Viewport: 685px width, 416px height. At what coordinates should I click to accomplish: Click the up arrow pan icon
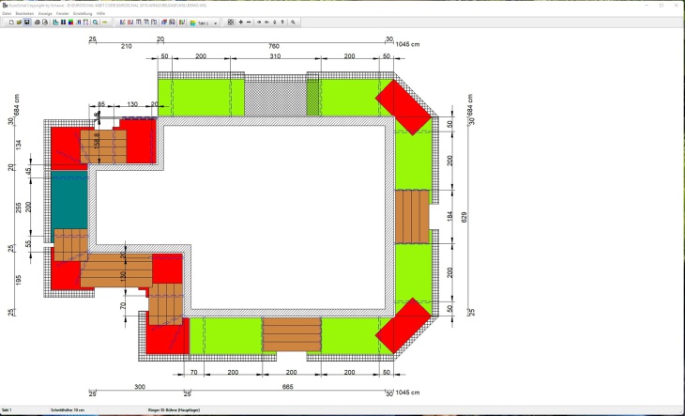pos(282,22)
